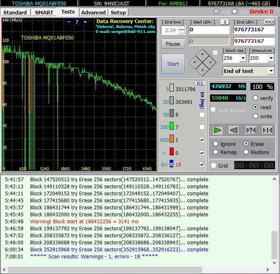Screen dimensions: 280x274
Task: Uncheck the Err blocks to-log checkbox
Action: click(x=202, y=165)
